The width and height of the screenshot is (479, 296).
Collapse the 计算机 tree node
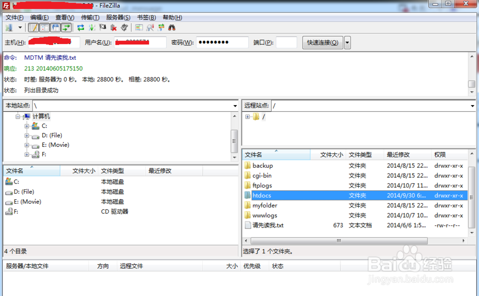tap(18, 117)
